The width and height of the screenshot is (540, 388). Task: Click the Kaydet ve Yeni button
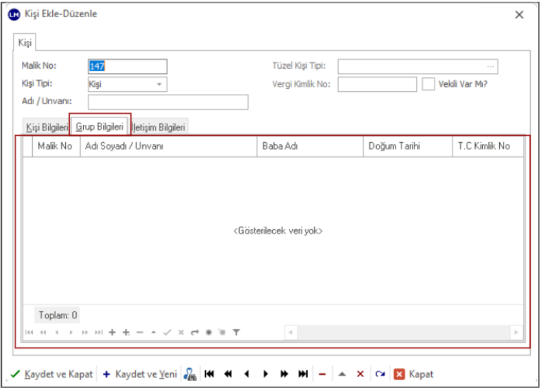(140, 374)
